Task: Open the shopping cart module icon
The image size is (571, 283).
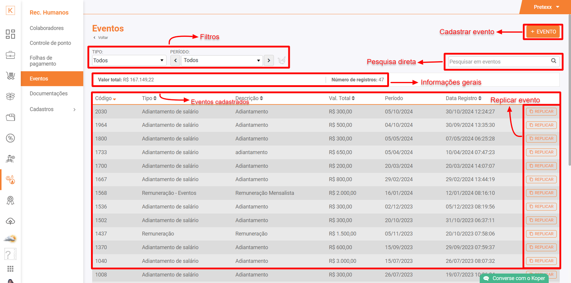Action: tap(10, 76)
